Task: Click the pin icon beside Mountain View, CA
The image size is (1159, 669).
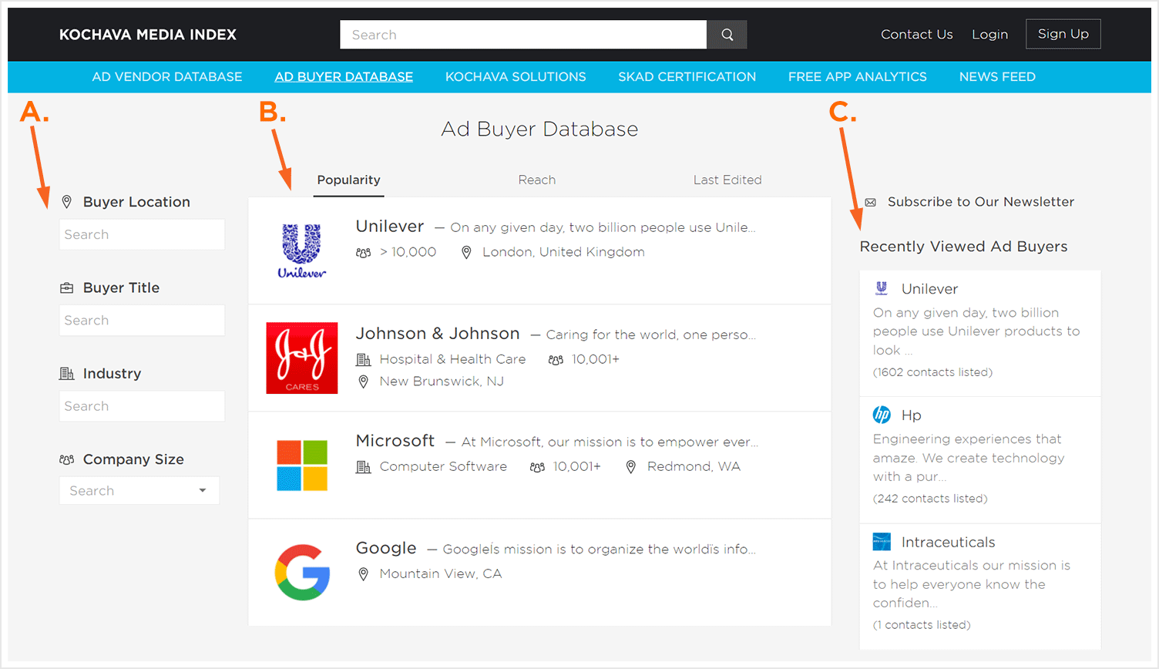Action: pos(364,574)
